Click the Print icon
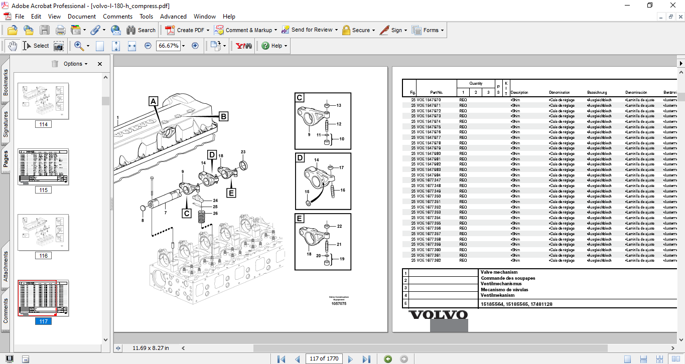 click(61, 30)
